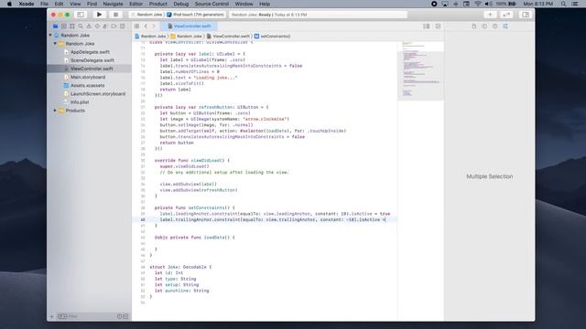Click the code minimap
586x329 pixels.
pos(420,71)
